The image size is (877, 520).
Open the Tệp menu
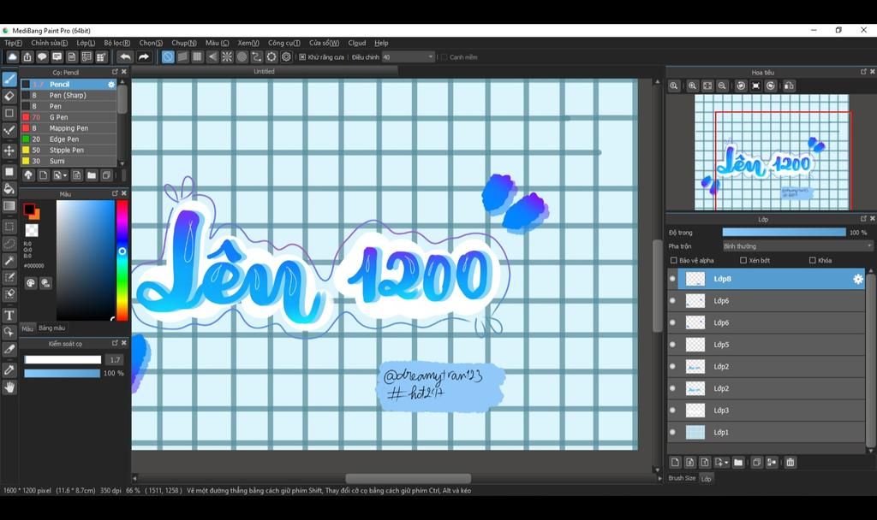tap(14, 43)
